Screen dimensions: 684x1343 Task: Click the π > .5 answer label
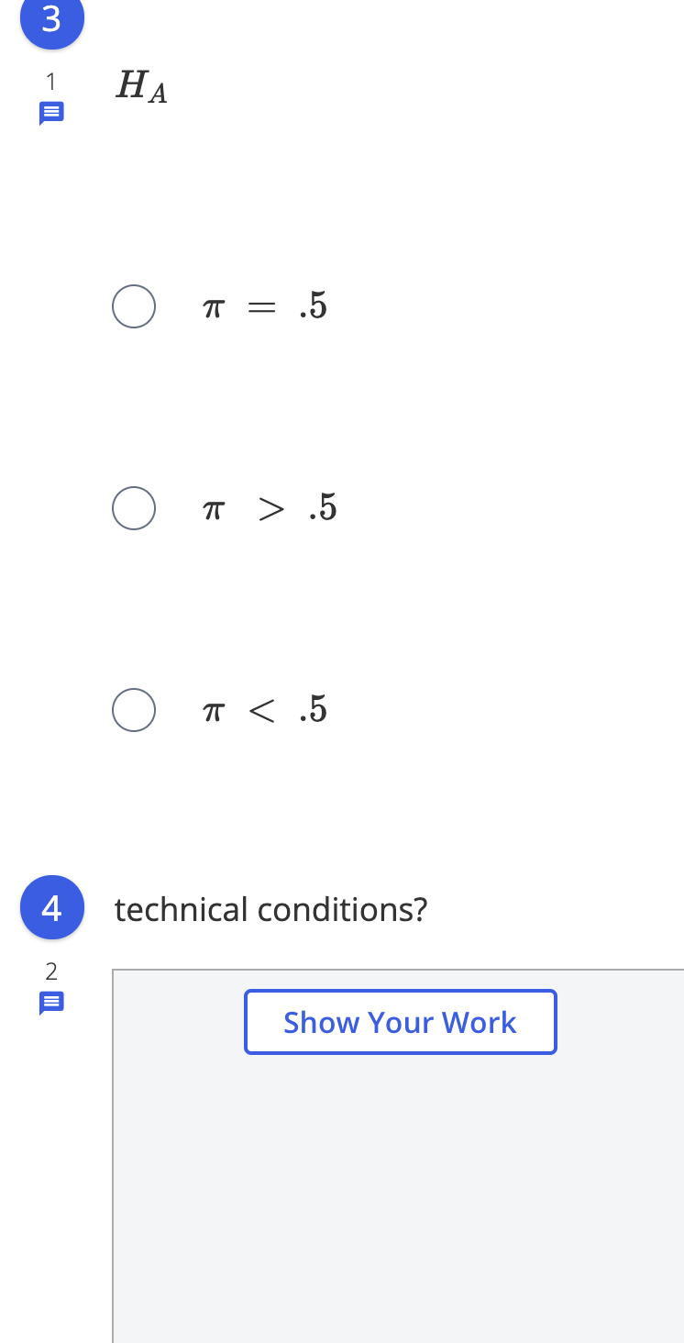click(270, 508)
